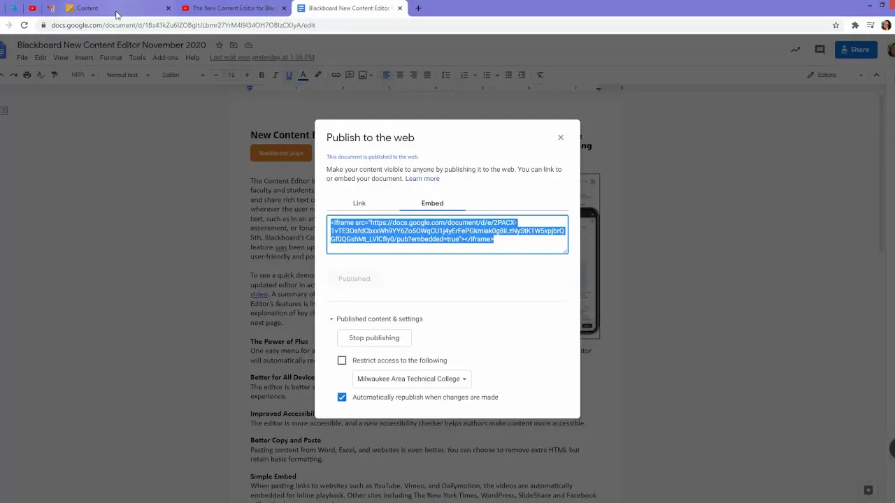Decrease font size with minus button
Screen dimensions: 895x503
[216, 75]
